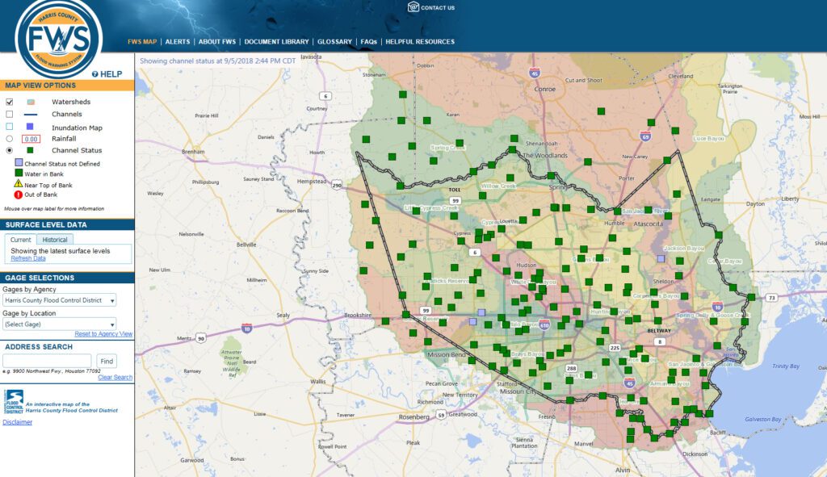
Task: Uncheck the Watersheds checkbox
Action: pos(9,102)
